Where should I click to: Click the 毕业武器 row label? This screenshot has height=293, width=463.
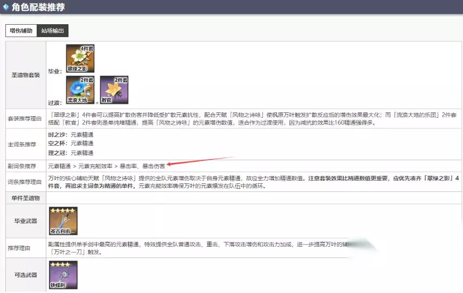pos(26,221)
